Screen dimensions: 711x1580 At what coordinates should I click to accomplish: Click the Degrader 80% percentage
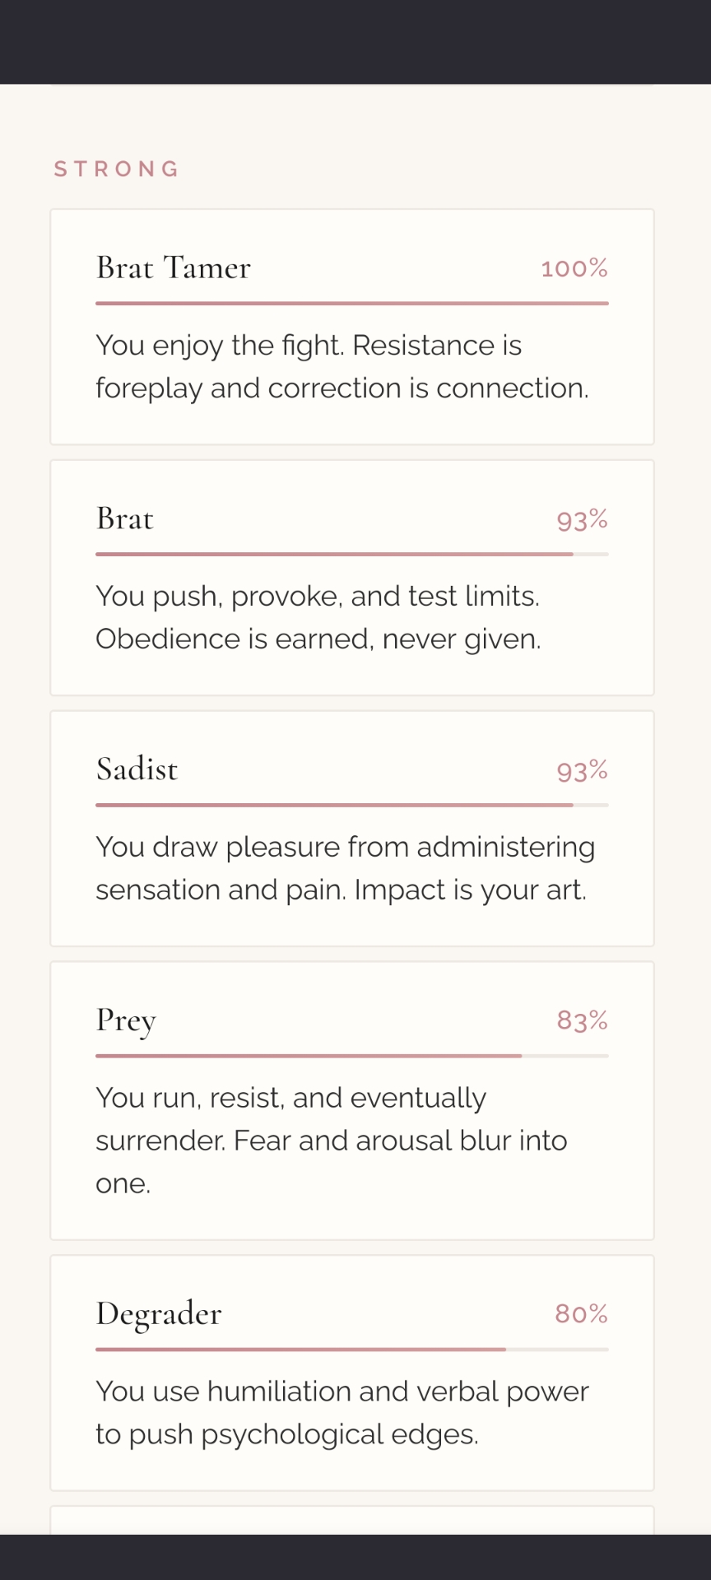point(581,1314)
